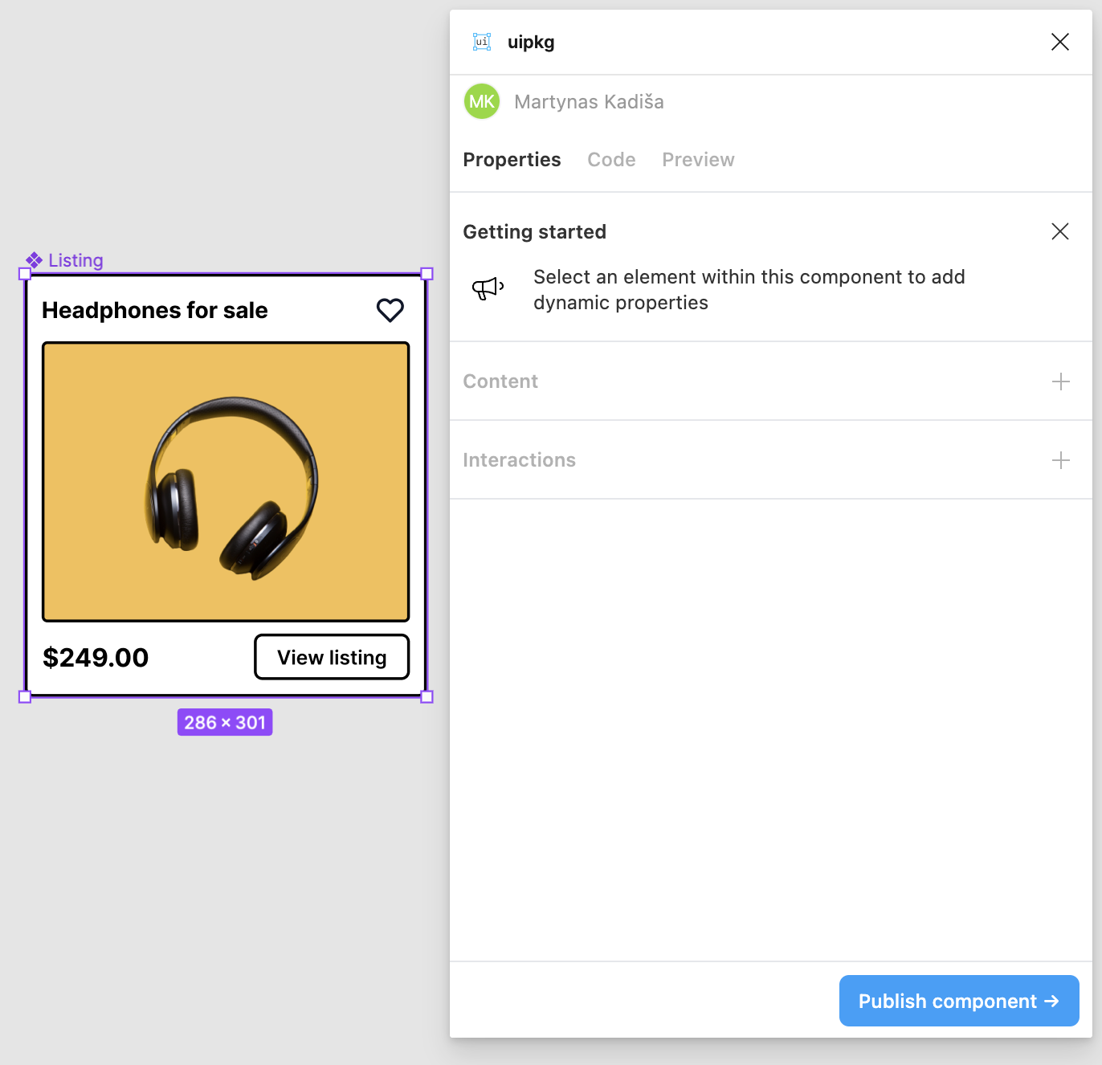The width and height of the screenshot is (1102, 1065).
Task: Click the component diamond icon beside Listing
Action: click(34, 260)
